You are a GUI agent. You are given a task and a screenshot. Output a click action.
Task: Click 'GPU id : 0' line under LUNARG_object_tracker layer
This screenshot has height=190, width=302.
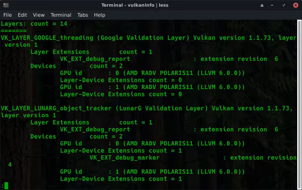[x=152, y=144]
